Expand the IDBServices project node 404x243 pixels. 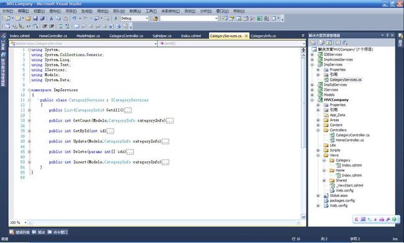[312, 55]
